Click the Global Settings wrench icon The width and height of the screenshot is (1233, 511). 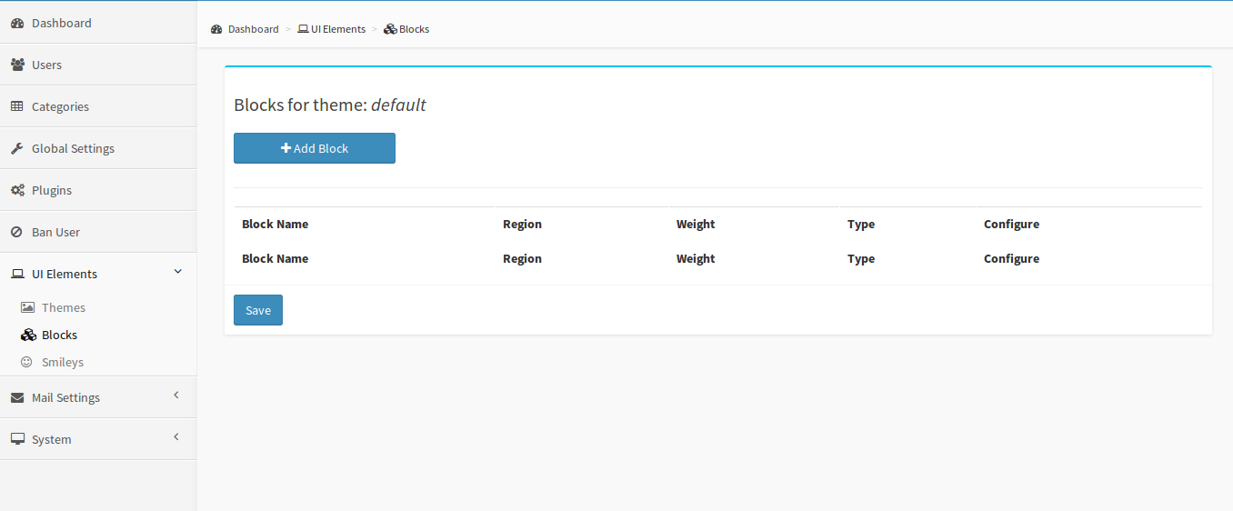point(17,148)
